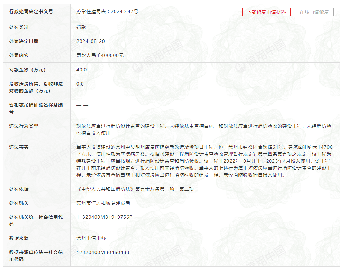Select authority 常州市住房和城乡建设局
343x270 pixels.
pos(103,203)
